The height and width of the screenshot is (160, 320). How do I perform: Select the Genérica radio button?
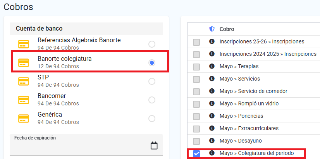coord(152,119)
